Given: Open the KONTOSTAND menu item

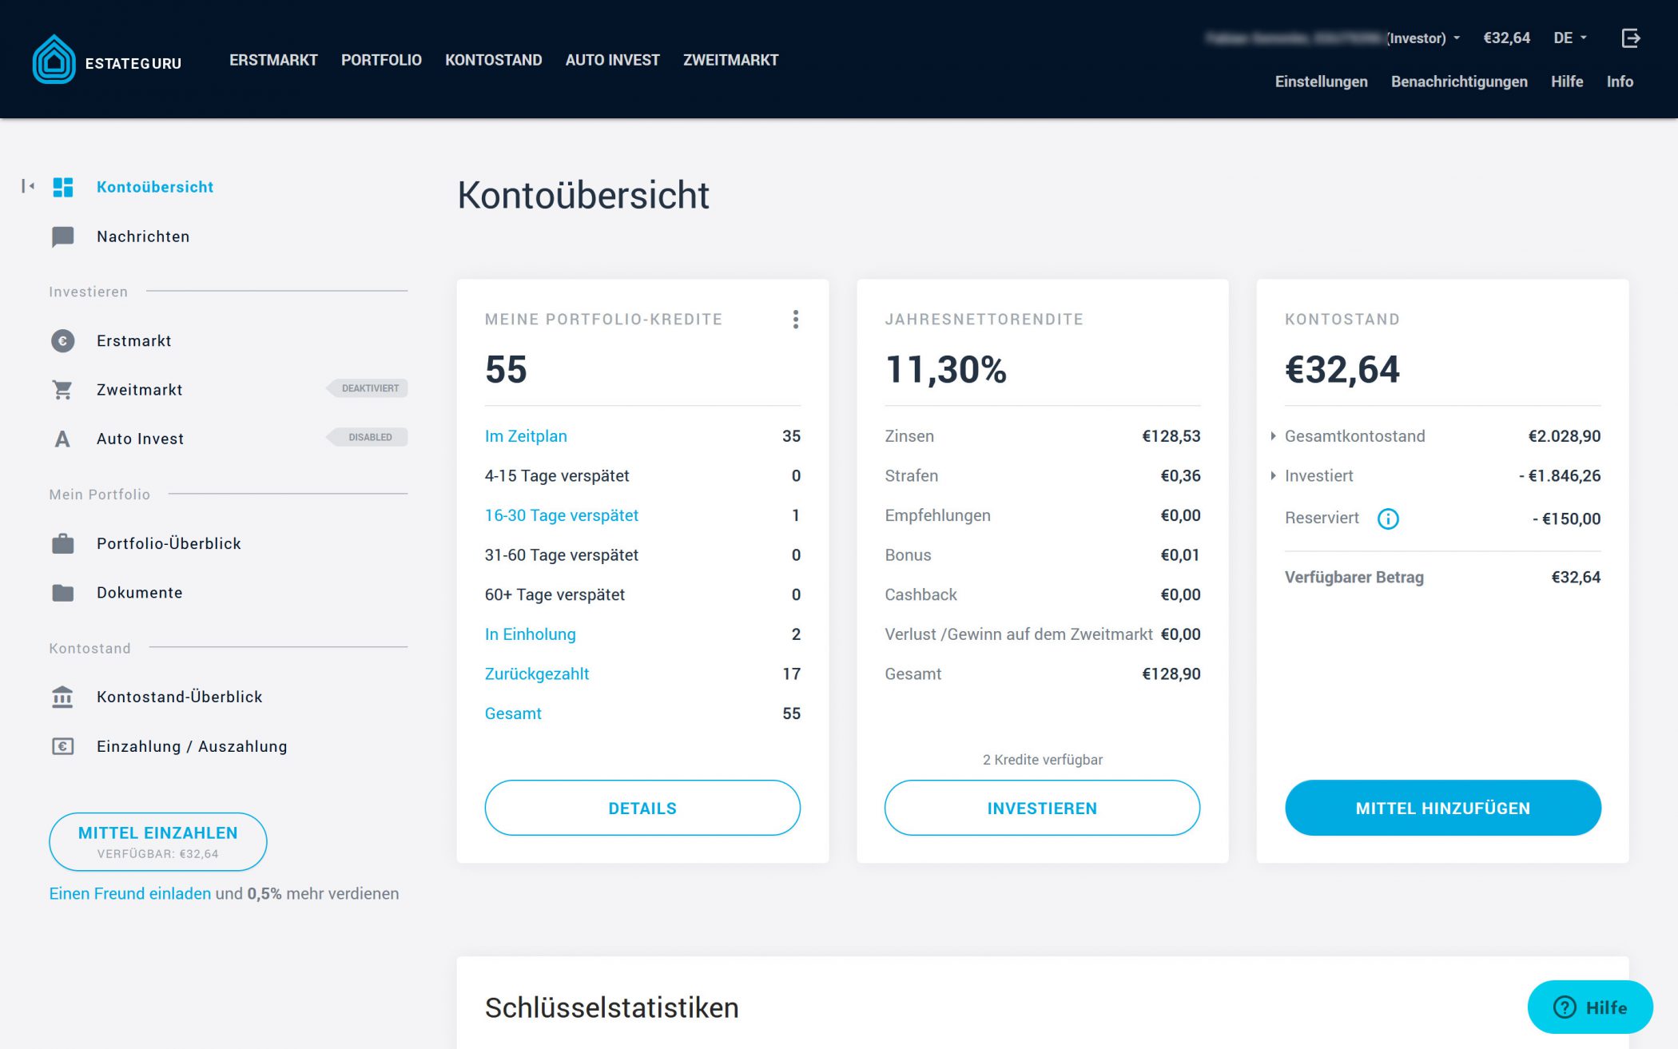Looking at the screenshot, I should [x=493, y=59].
